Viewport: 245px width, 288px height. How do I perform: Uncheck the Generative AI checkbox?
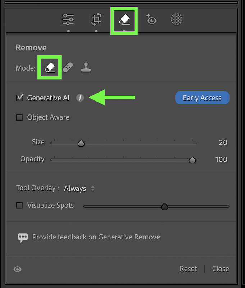20,98
